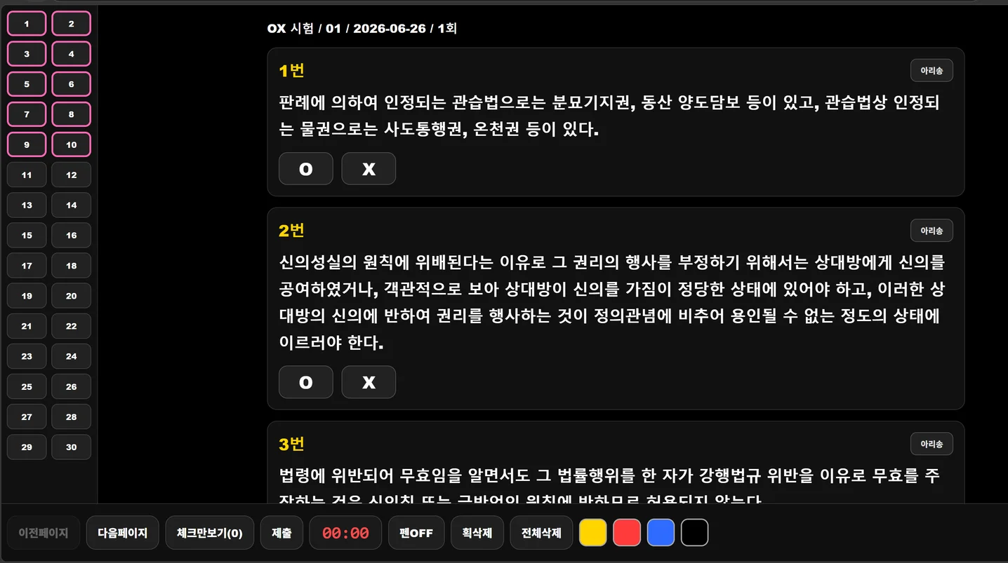Click the 1번 question number label
The height and width of the screenshot is (563, 1008).
click(291, 71)
